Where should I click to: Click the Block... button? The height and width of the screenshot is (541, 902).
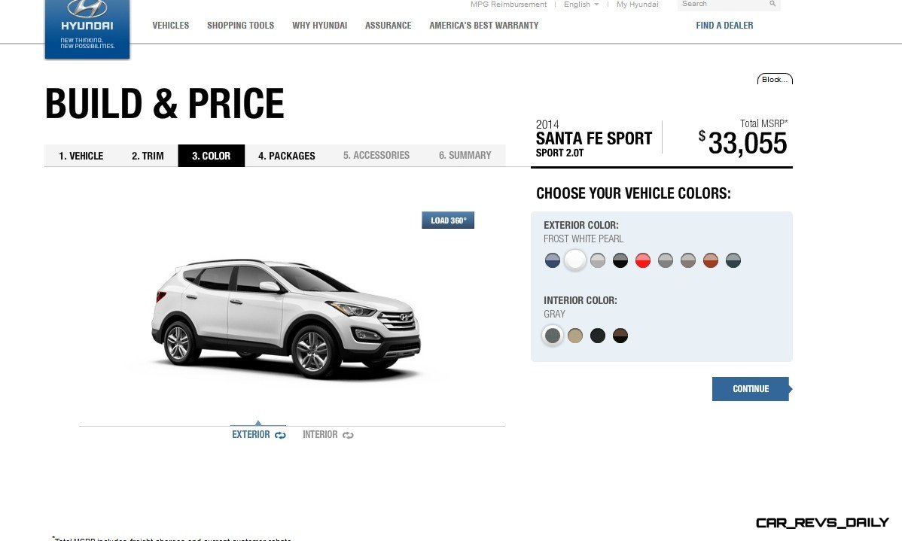pyautogui.click(x=775, y=79)
